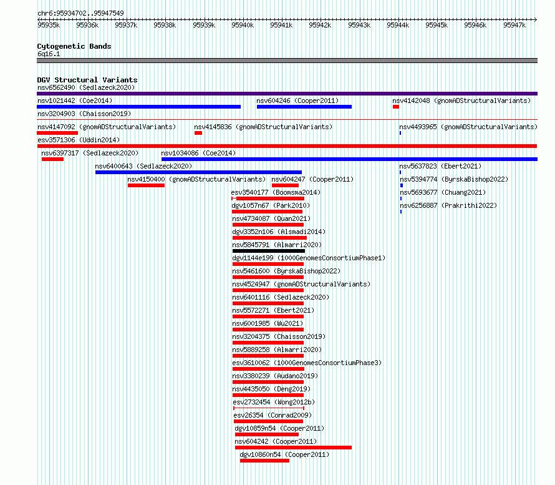Click the 95940k ruler position
555x485 pixels.
click(243, 25)
